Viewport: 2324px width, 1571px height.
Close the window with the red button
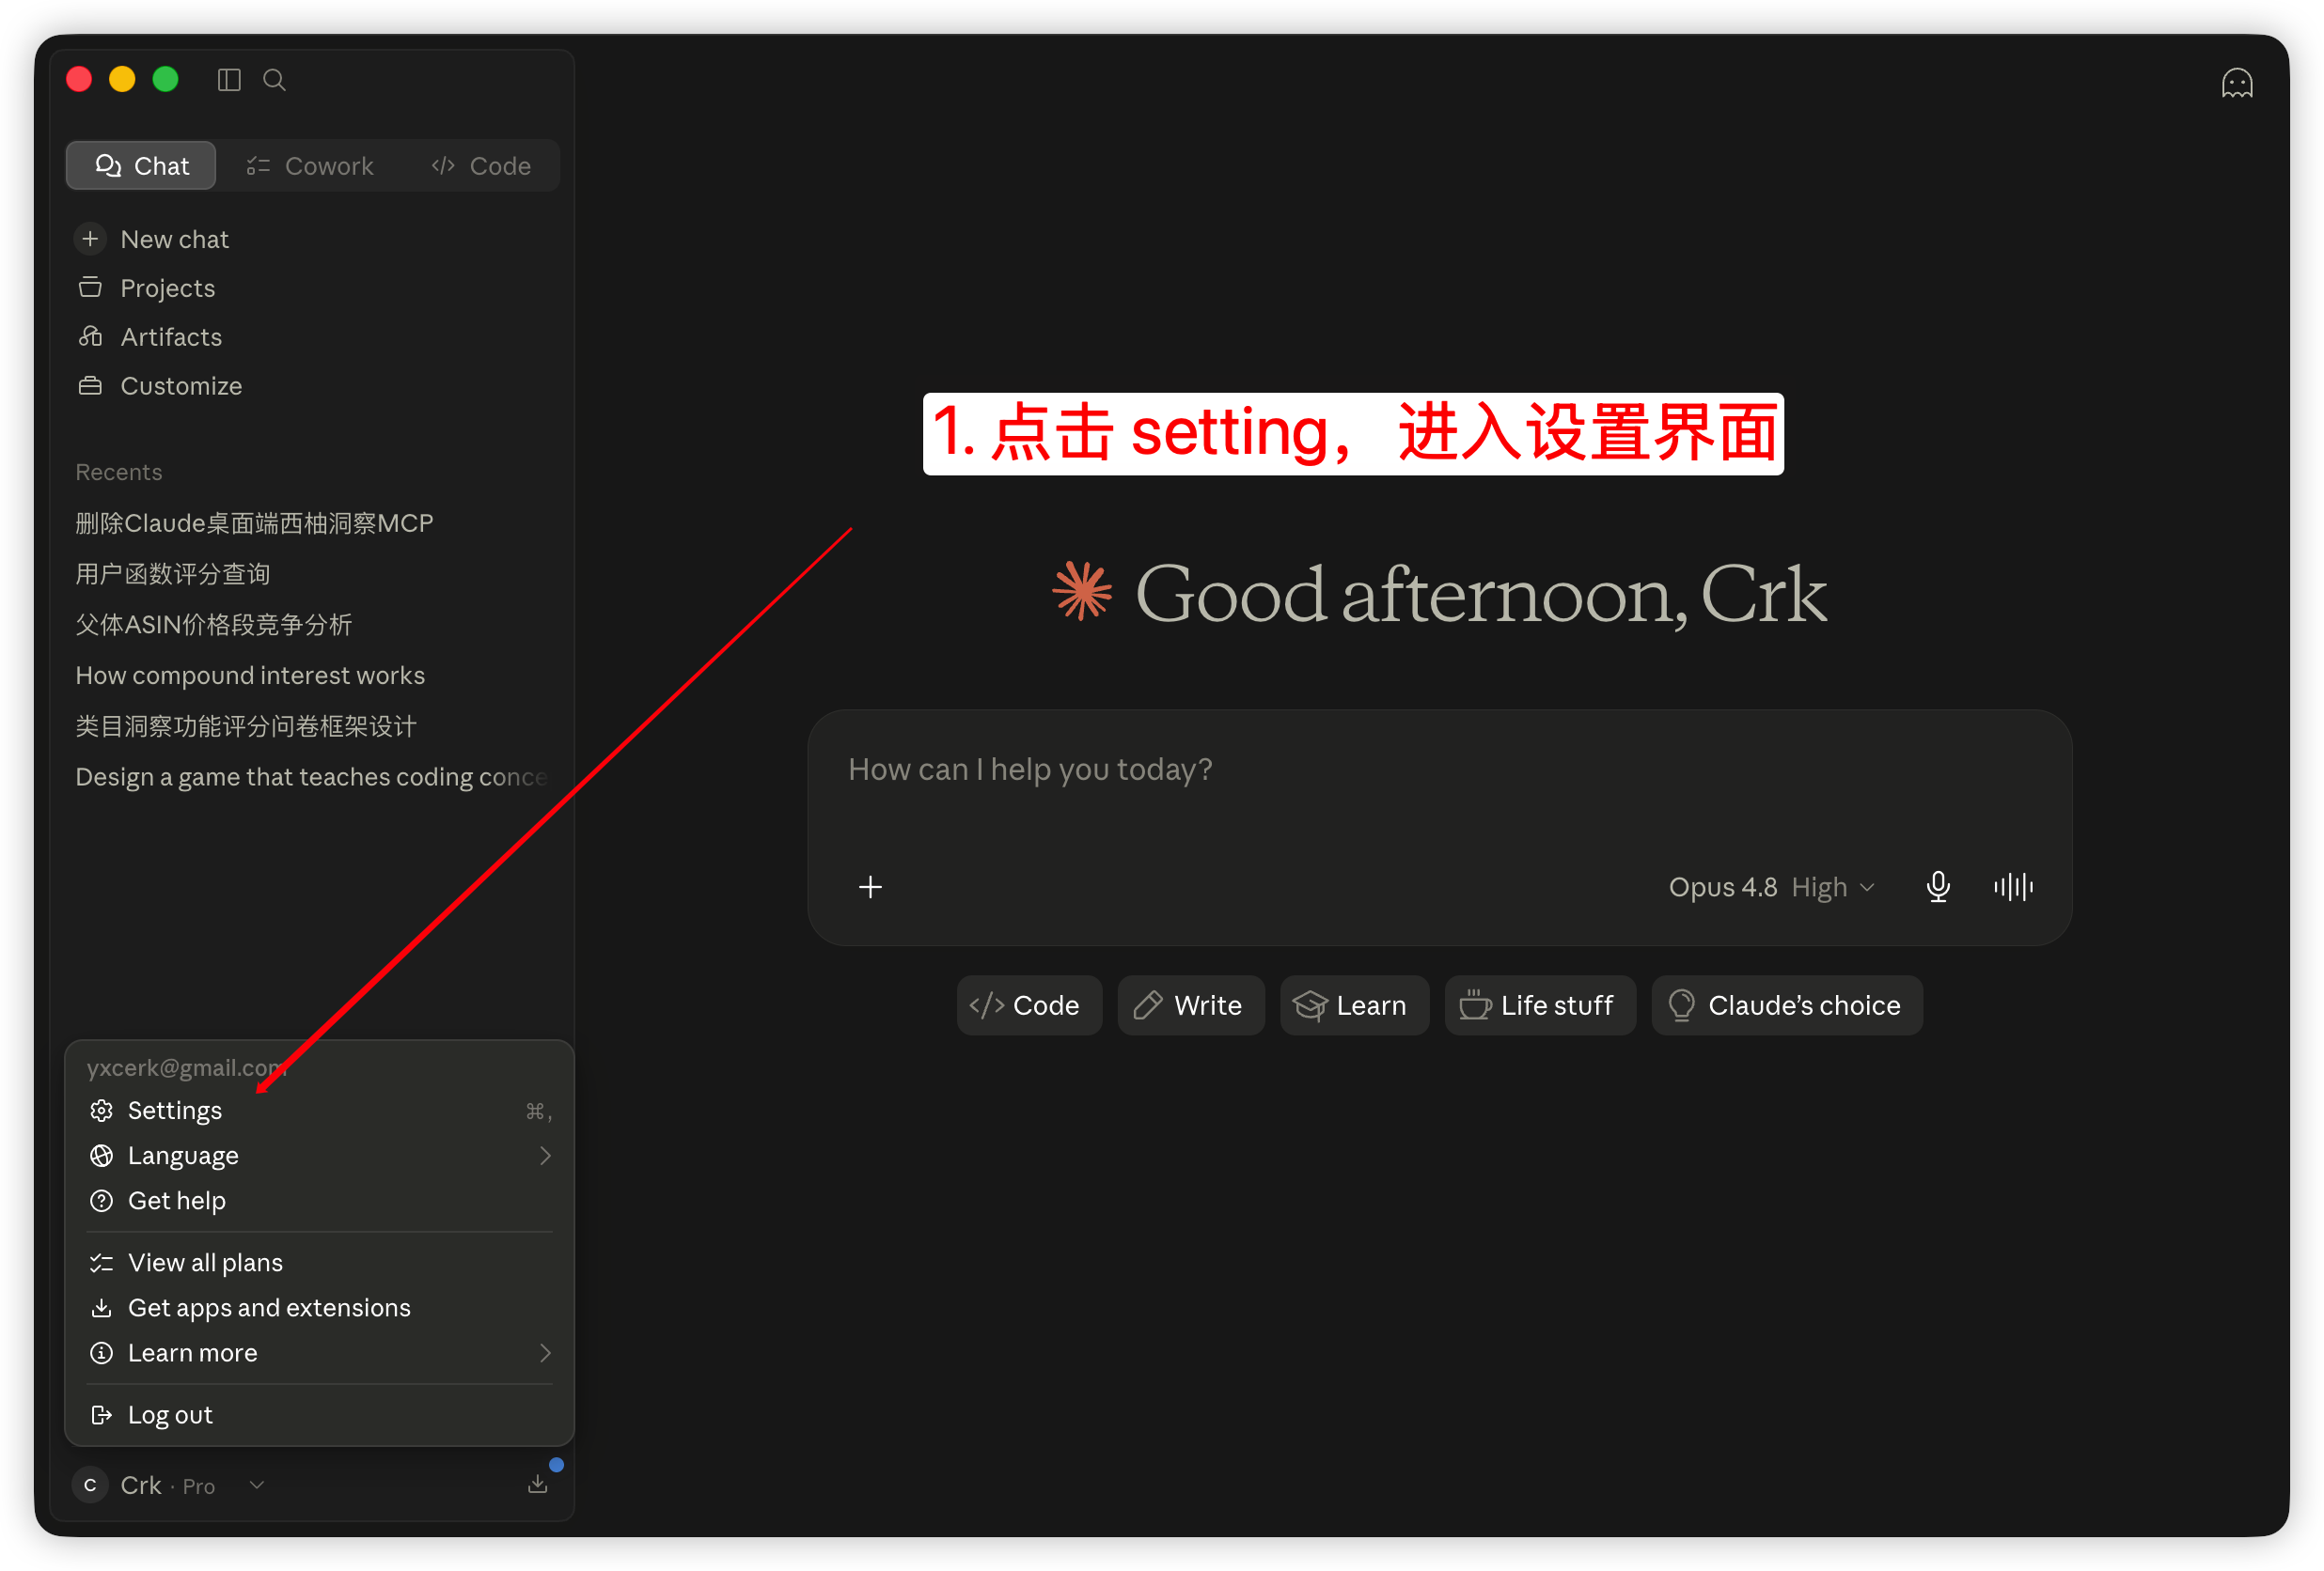(x=79, y=79)
